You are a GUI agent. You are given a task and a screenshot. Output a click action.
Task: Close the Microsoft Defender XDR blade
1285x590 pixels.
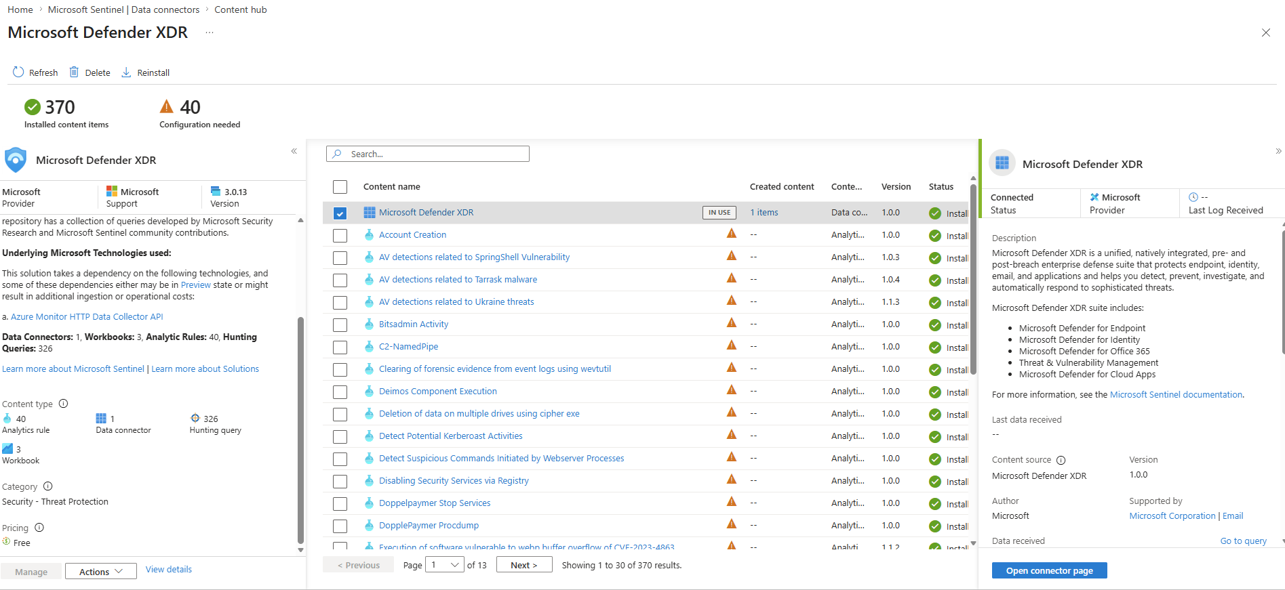(x=1265, y=33)
